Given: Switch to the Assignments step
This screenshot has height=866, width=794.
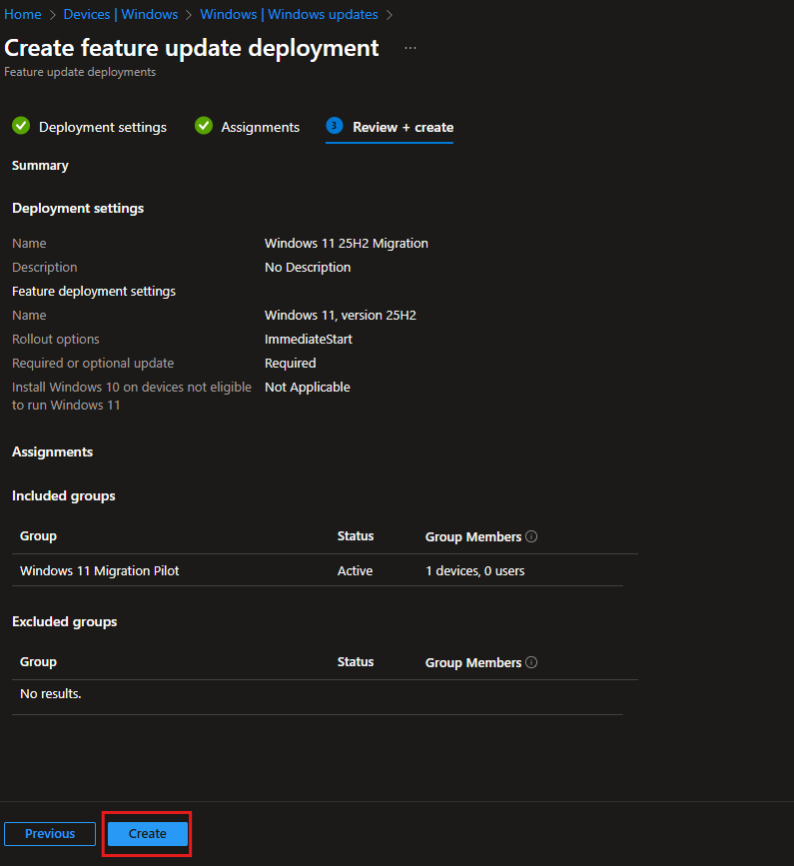Looking at the screenshot, I should pyautogui.click(x=260, y=127).
